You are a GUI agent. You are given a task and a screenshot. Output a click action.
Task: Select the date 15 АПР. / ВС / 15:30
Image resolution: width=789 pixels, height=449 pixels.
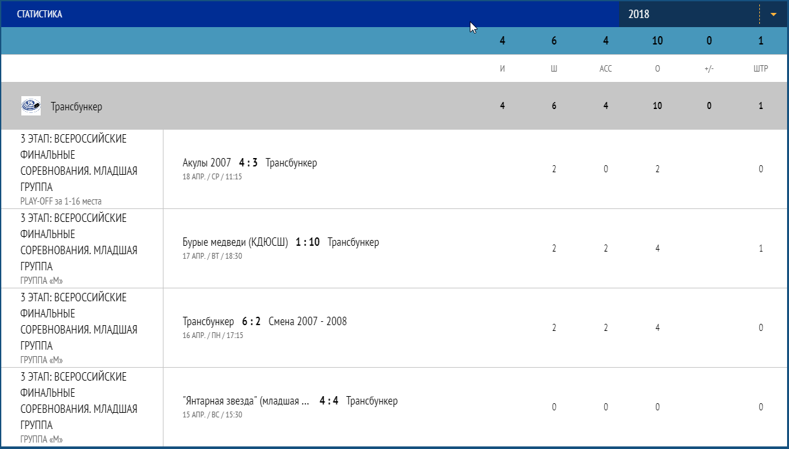[x=213, y=415]
